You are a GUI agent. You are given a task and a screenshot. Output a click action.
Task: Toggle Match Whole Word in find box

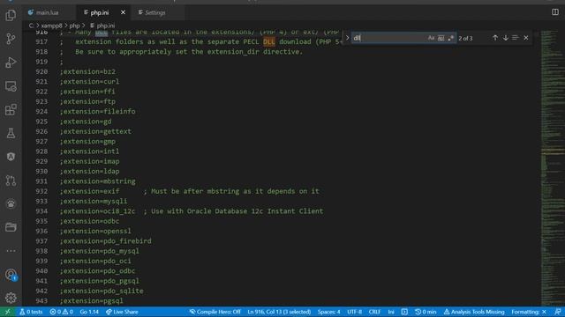coord(441,38)
